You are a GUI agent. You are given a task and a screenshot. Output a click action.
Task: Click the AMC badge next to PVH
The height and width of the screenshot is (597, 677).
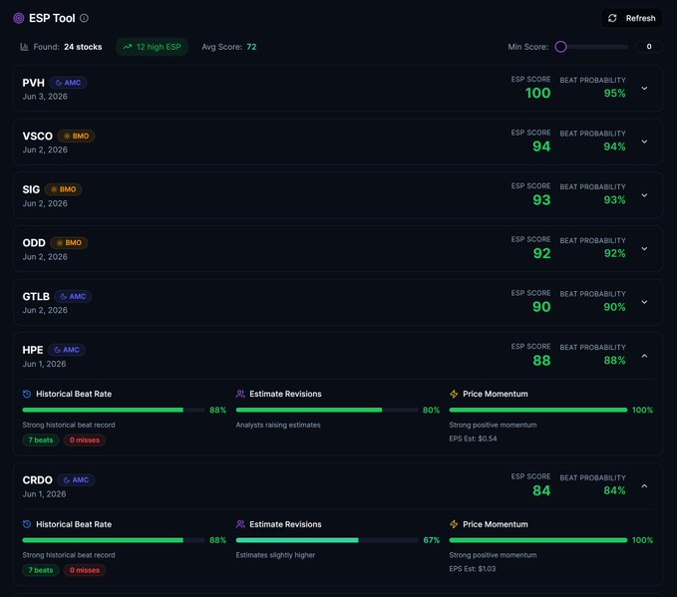coord(68,83)
